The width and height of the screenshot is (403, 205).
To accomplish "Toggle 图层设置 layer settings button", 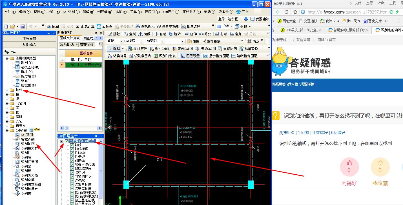I will click(190, 56).
